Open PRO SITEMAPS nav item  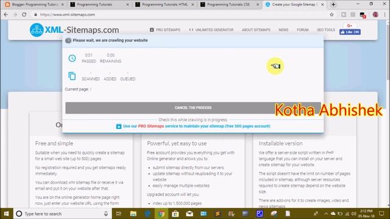pyautogui.click(x=165, y=30)
